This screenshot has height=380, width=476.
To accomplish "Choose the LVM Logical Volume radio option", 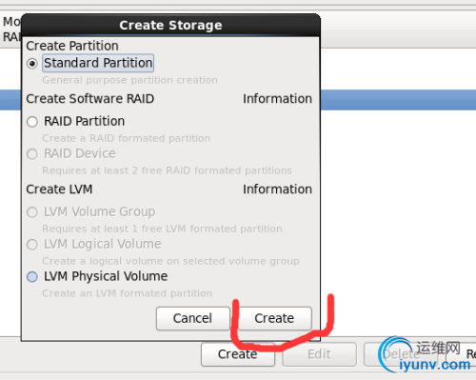I will point(32,245).
